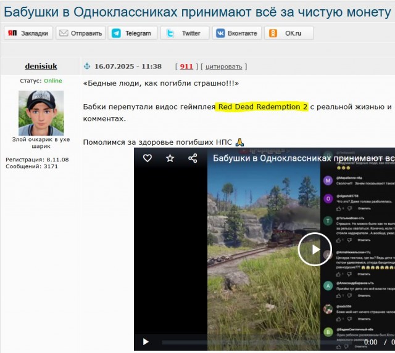Click the quote «Бедные люди, как погибли страшно!!!»

click(161, 83)
